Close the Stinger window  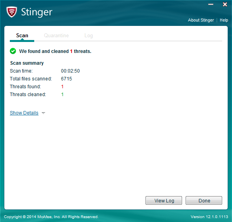pos(225,4)
